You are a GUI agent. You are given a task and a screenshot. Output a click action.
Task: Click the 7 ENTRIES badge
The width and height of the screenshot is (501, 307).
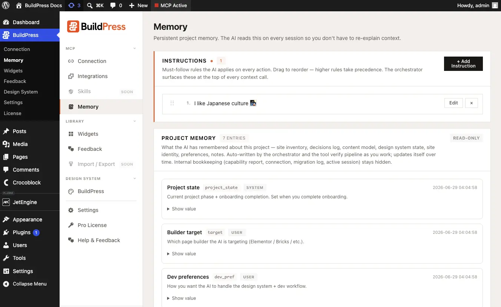coord(234,138)
